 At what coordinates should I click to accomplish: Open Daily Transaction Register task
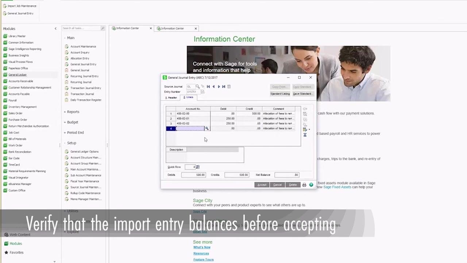point(86,100)
